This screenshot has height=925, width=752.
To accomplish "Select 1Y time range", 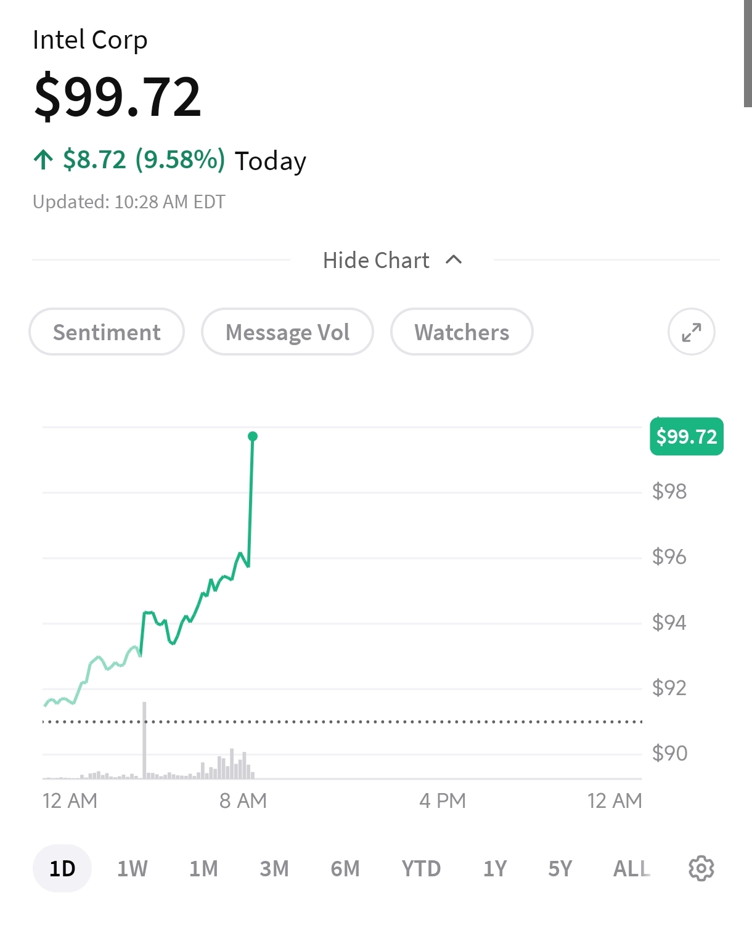I will click(x=495, y=868).
